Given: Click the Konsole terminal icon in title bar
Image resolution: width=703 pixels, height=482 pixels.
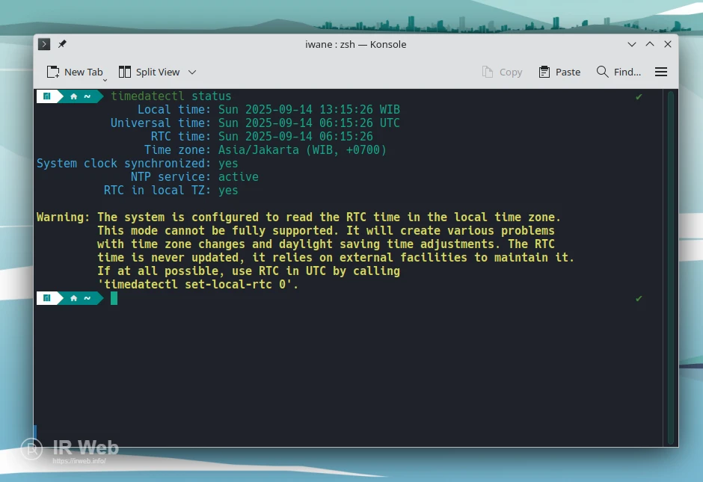Looking at the screenshot, I should pyautogui.click(x=45, y=44).
